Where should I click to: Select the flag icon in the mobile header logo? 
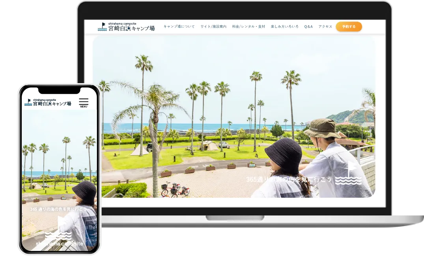[x=29, y=100]
